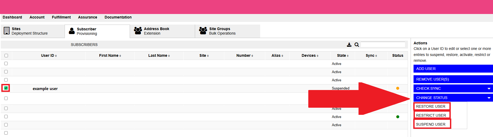Open the Assurance menu
This screenshot has height=137, width=493.
pos(87,17)
